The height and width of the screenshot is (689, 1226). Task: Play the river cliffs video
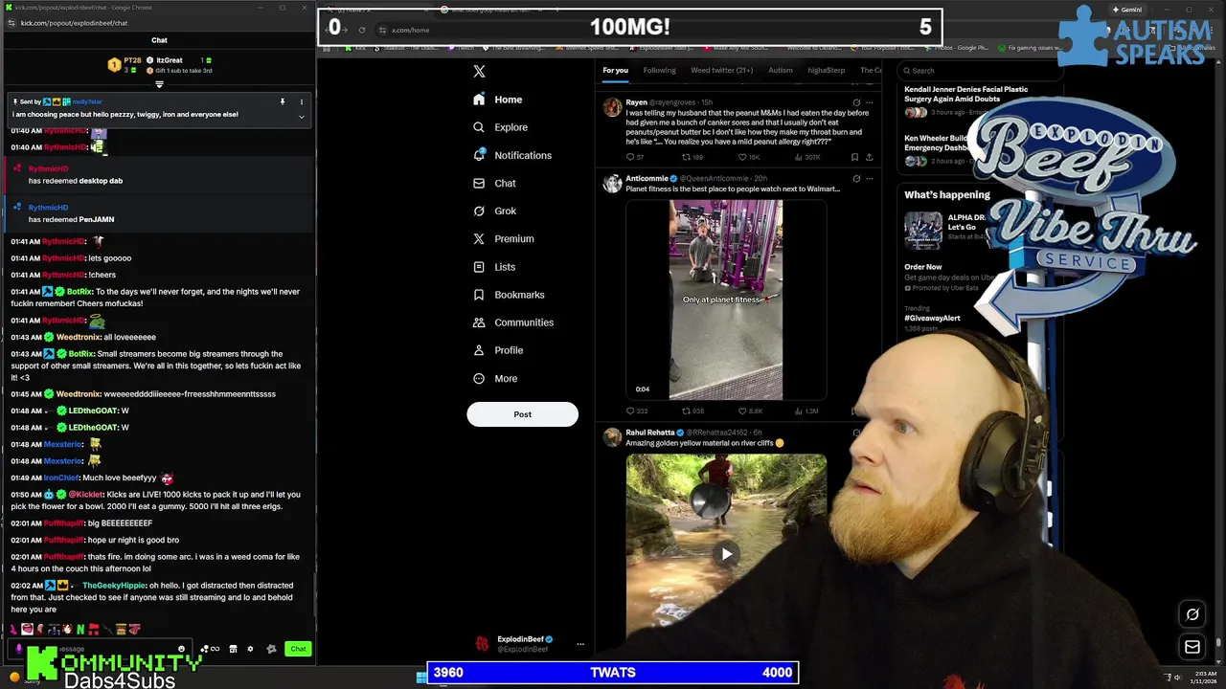726,554
